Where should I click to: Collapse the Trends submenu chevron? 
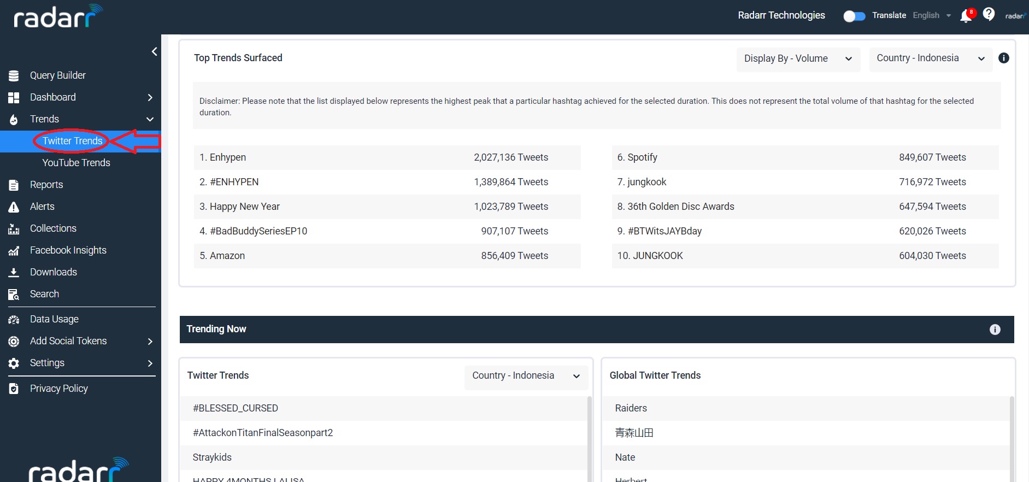click(x=150, y=119)
